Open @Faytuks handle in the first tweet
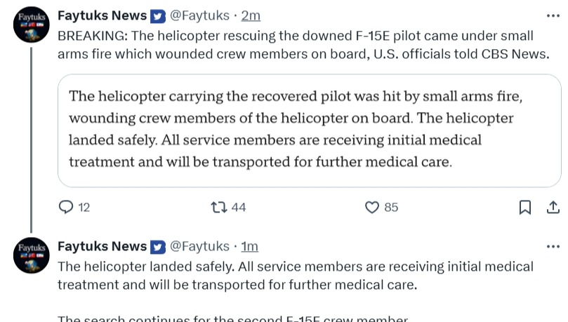The width and height of the screenshot is (568, 322). pyautogui.click(x=199, y=15)
